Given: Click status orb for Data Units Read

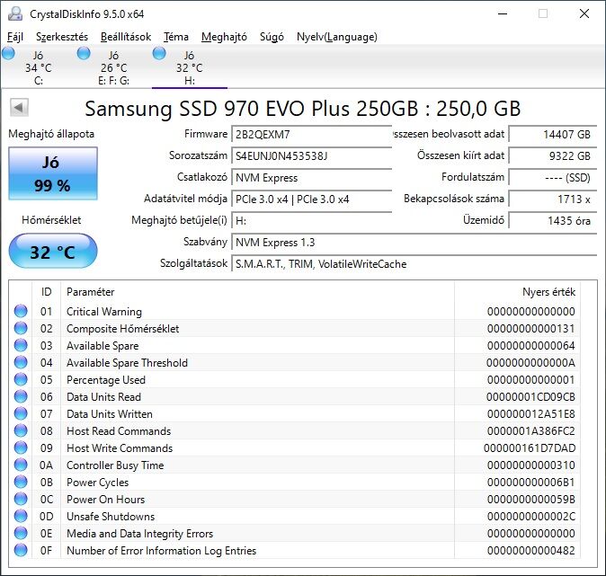Looking at the screenshot, I should (x=21, y=396).
